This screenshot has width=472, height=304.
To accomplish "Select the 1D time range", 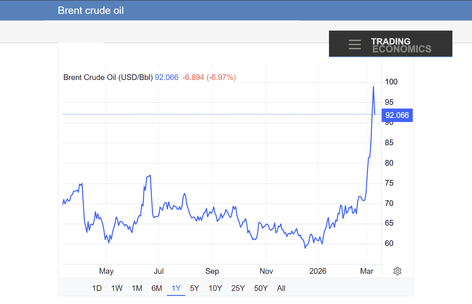I will 97,288.
